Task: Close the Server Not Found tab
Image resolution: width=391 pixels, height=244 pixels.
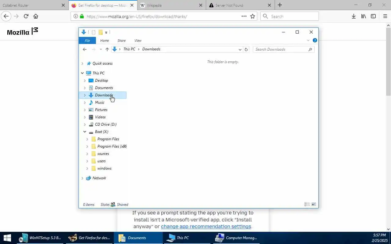Action: pos(269,5)
